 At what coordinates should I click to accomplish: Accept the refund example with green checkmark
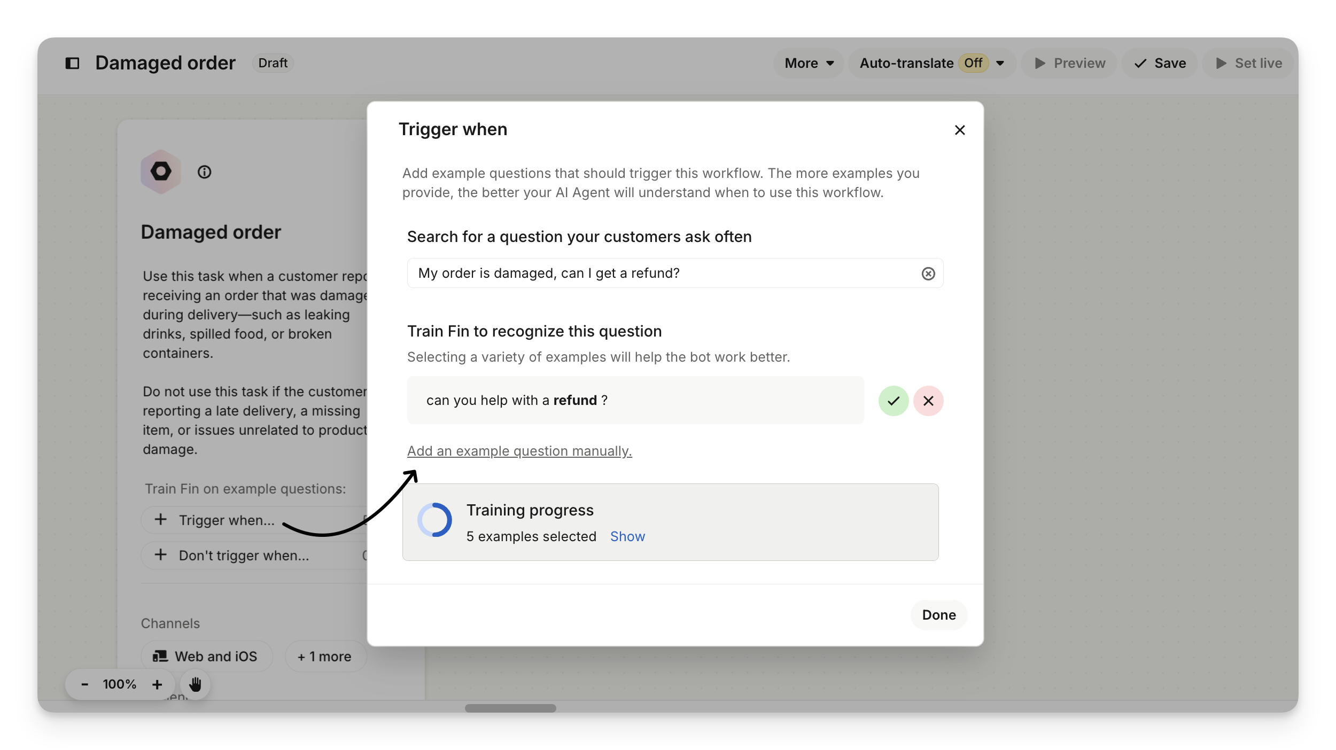pos(894,401)
